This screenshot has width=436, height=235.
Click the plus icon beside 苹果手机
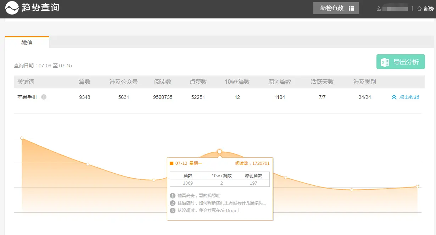pyautogui.click(x=44, y=97)
